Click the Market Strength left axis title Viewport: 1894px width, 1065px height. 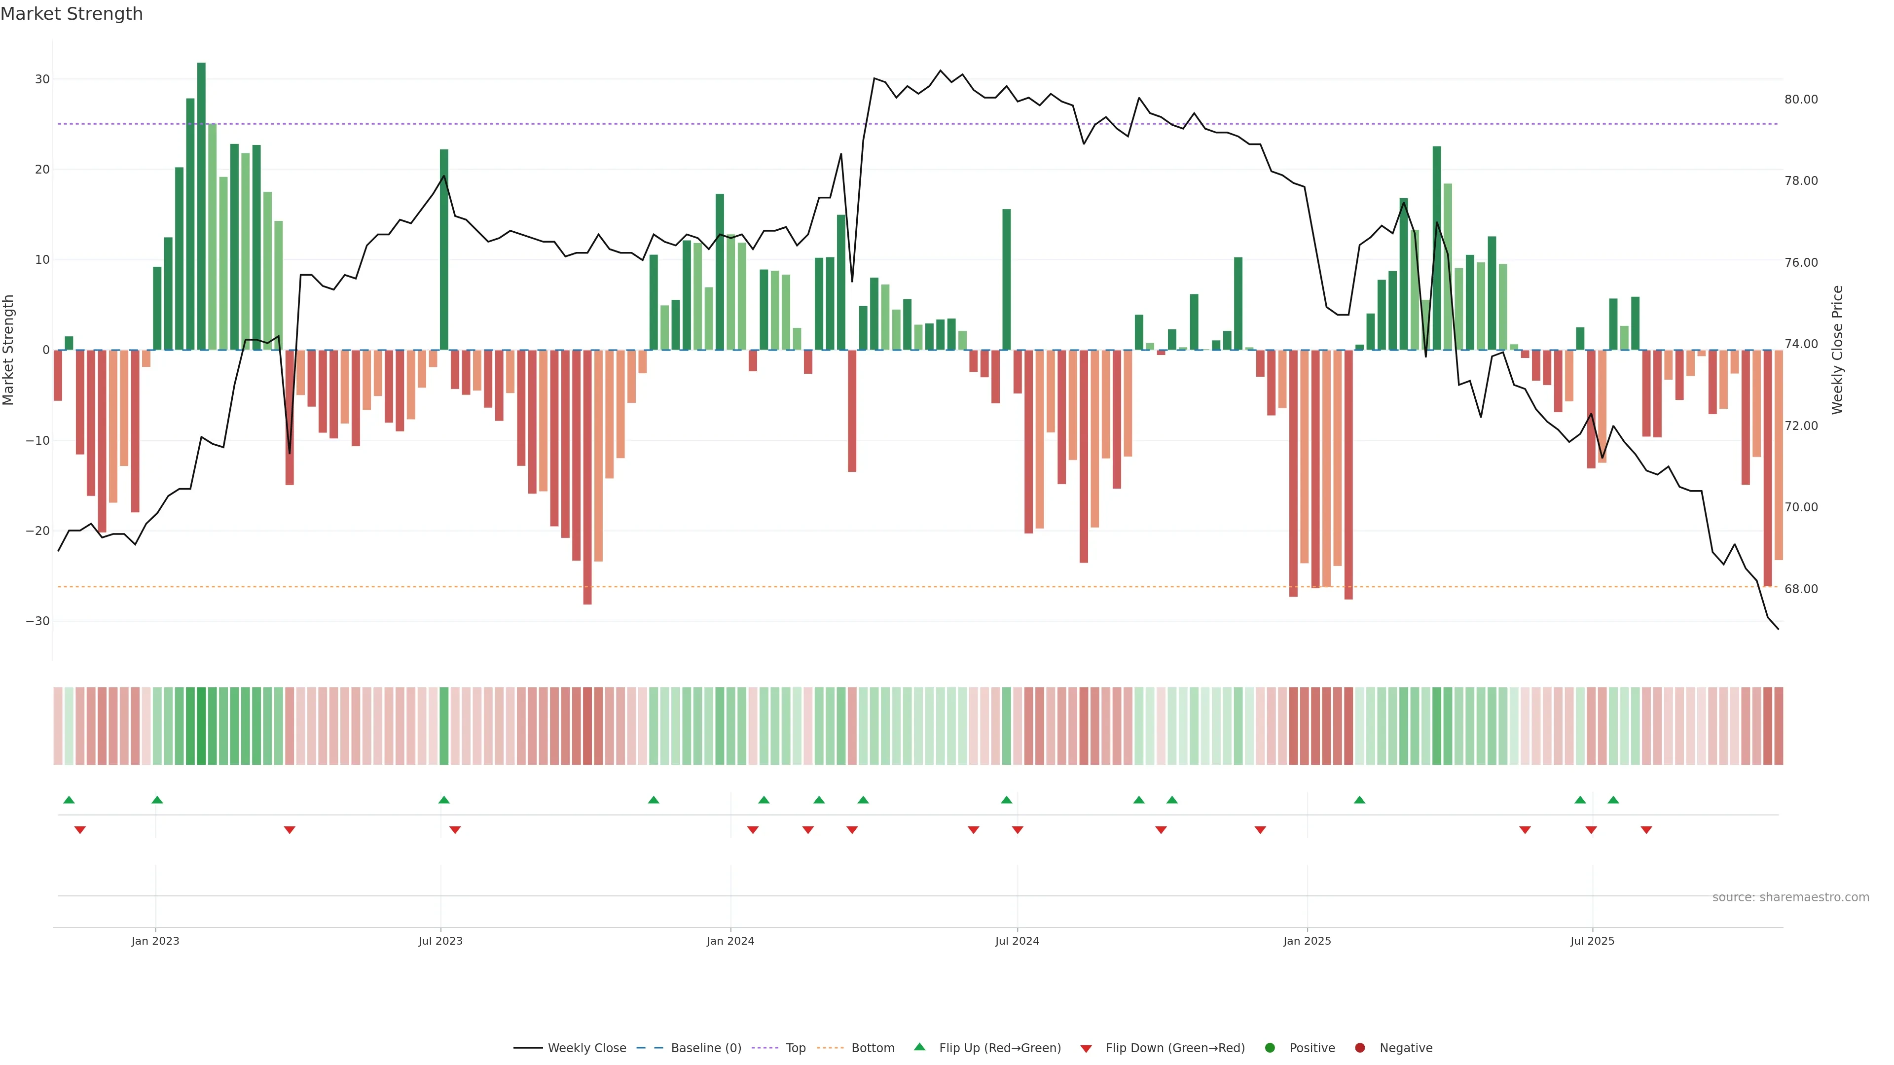click(x=9, y=350)
